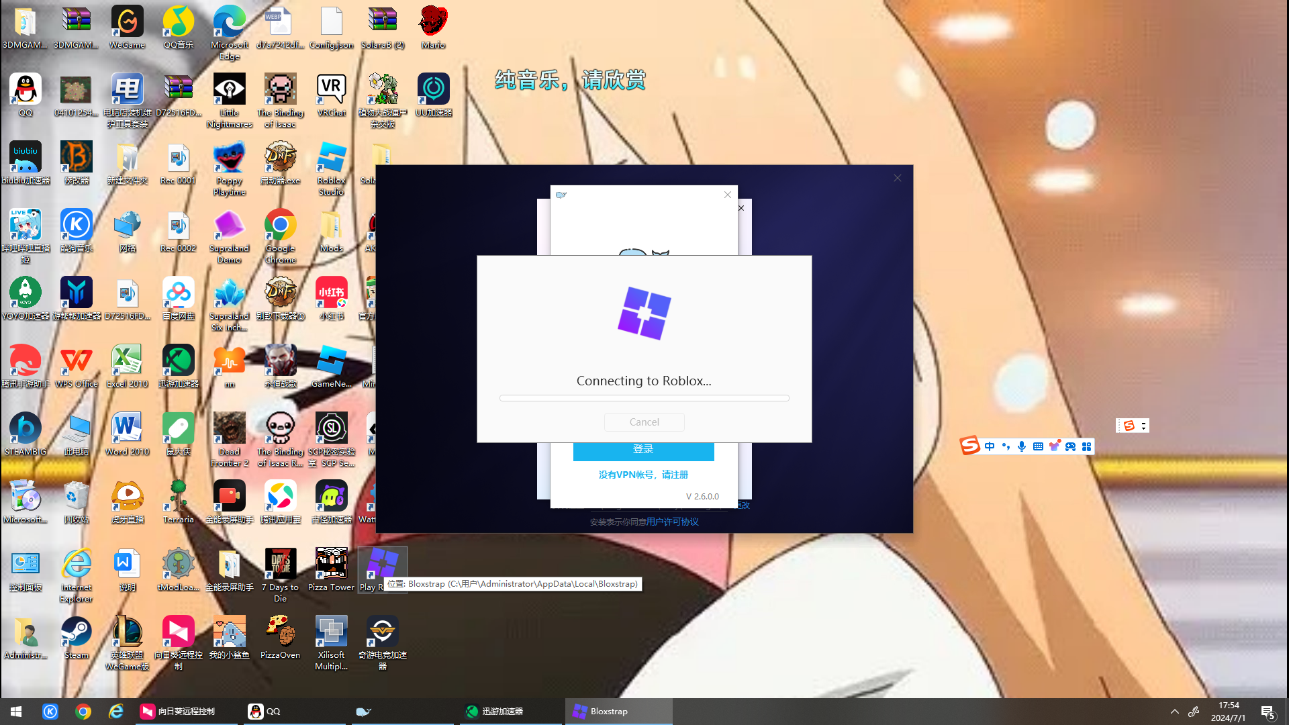Click the blue 登录 login button

coord(643,450)
